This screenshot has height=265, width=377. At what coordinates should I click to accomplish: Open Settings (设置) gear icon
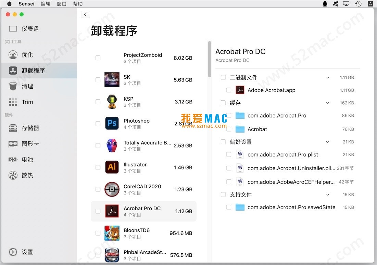[13, 252]
